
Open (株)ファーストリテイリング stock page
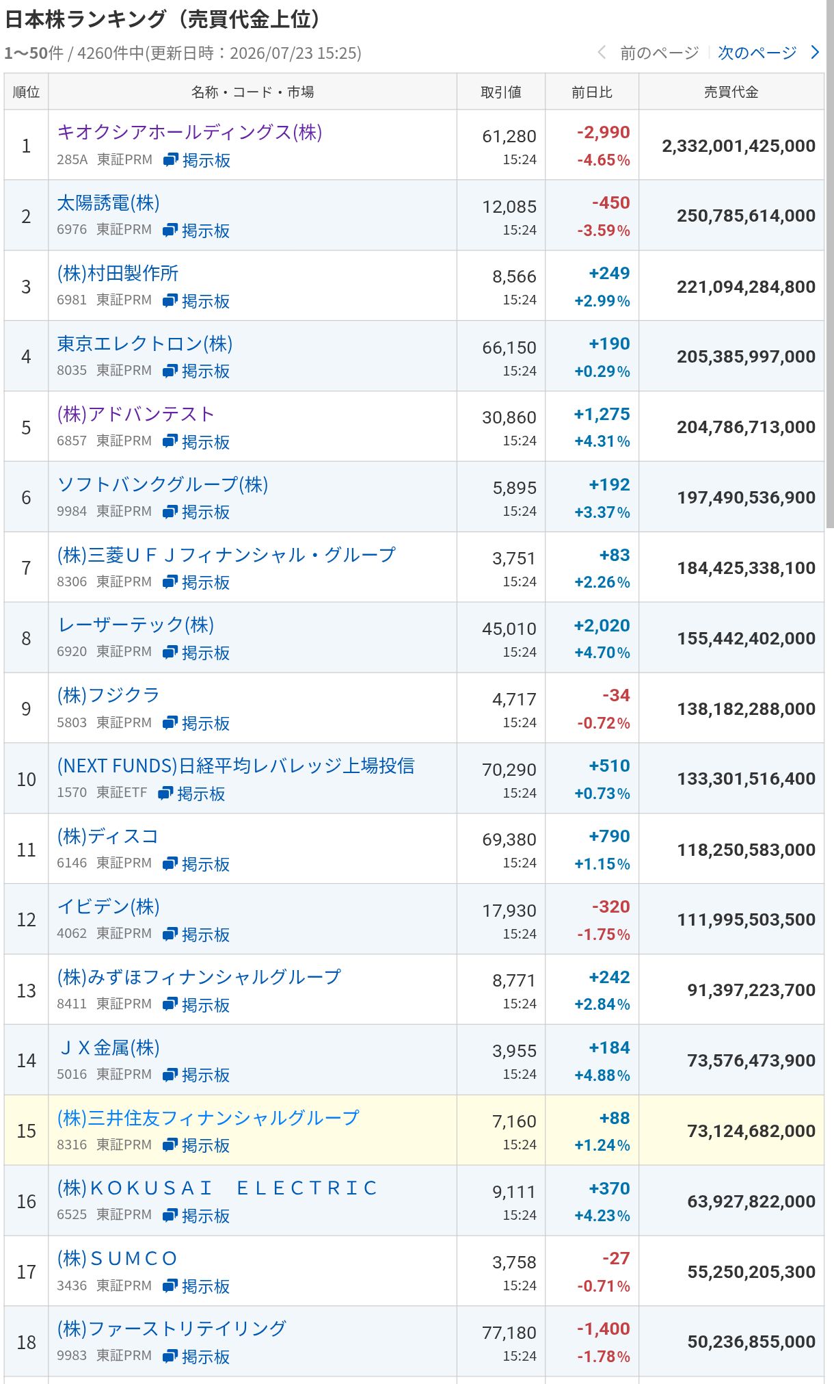click(172, 1329)
